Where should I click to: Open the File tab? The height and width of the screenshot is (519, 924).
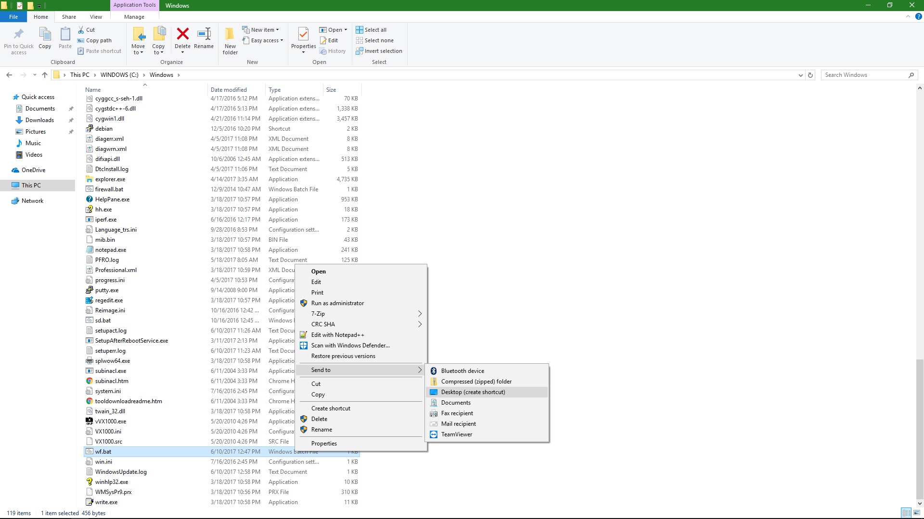13,17
